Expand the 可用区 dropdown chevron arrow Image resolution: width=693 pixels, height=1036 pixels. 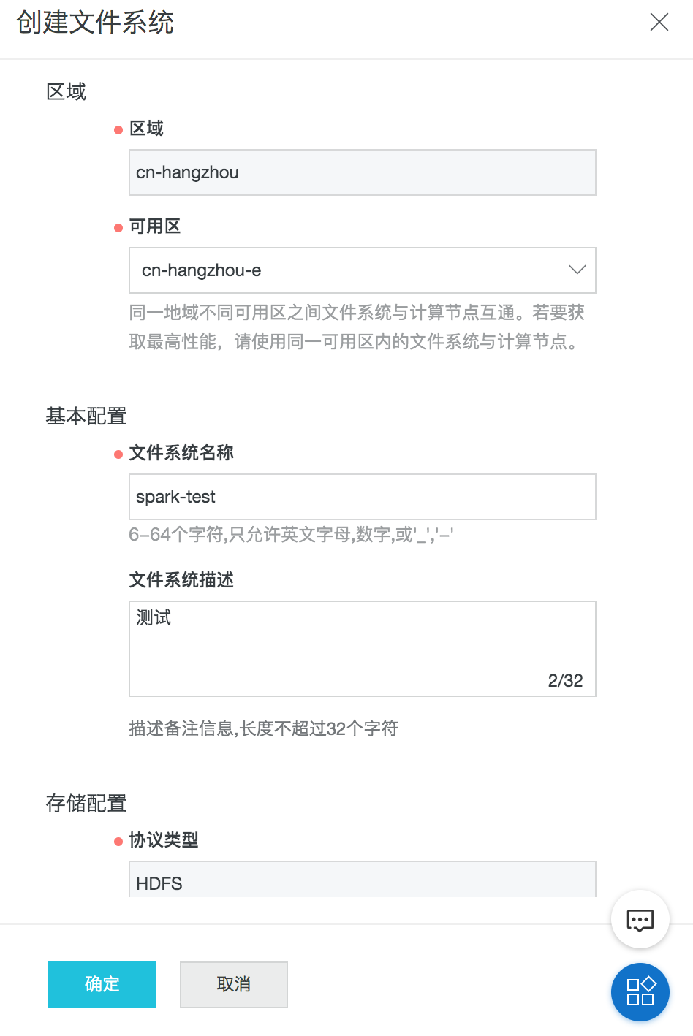(x=577, y=270)
